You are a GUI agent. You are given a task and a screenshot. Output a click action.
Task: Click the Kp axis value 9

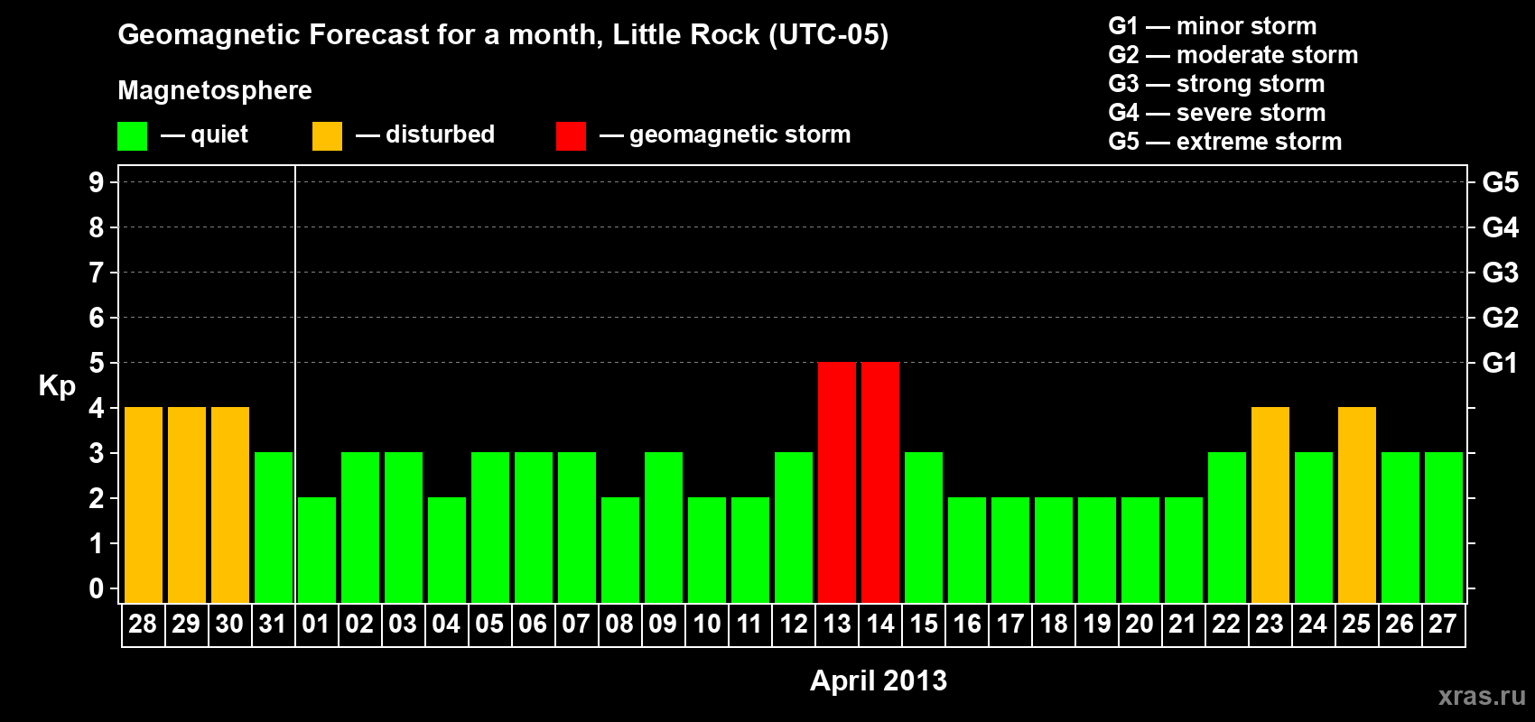point(97,182)
